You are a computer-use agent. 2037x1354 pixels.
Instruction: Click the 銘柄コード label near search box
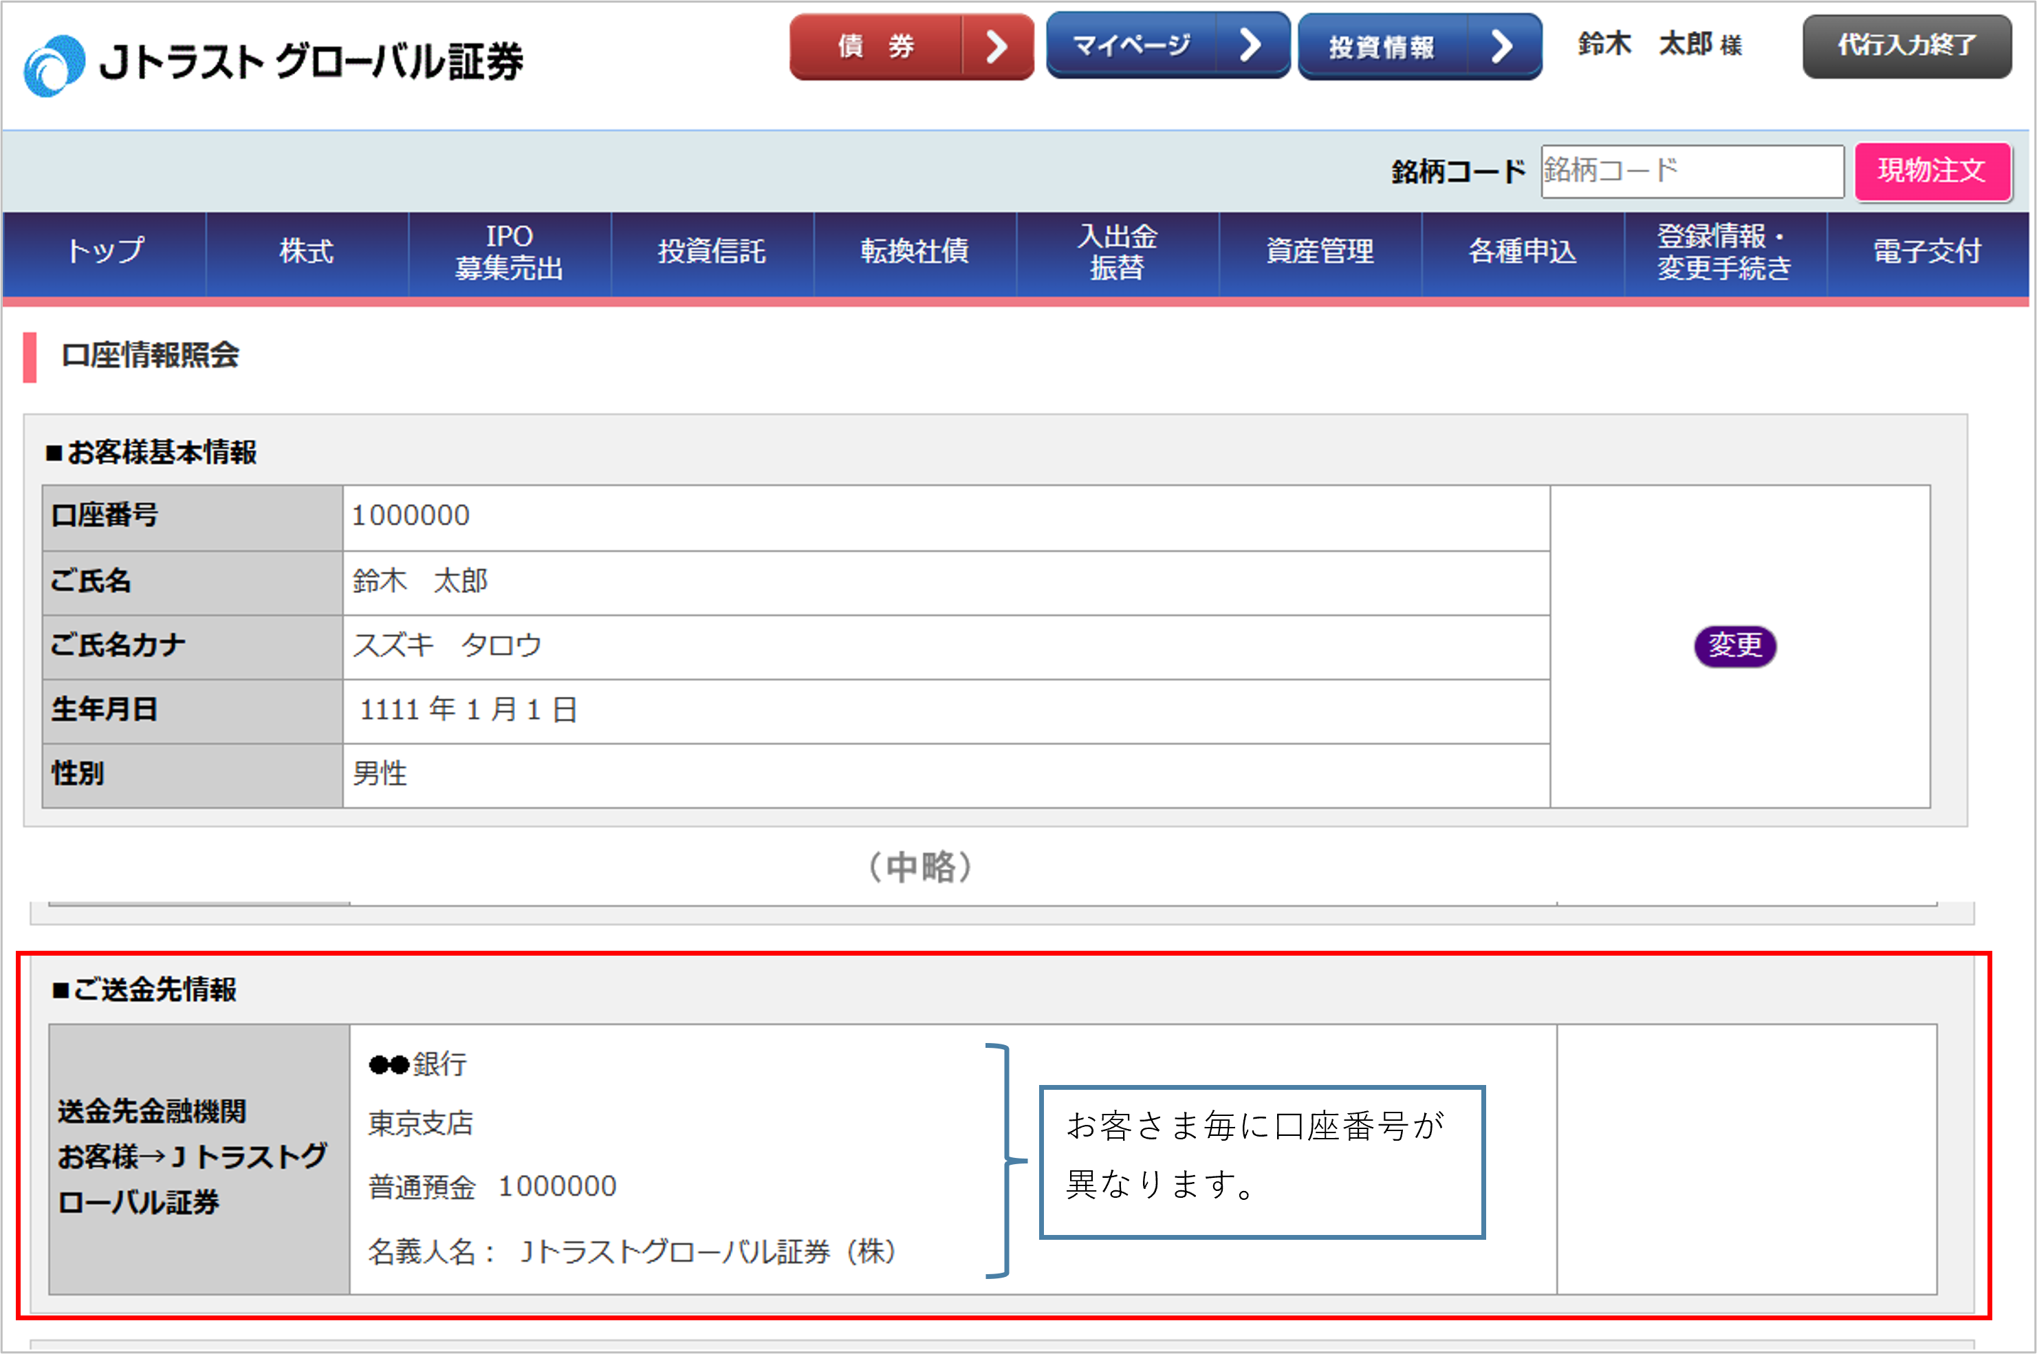coord(1459,172)
